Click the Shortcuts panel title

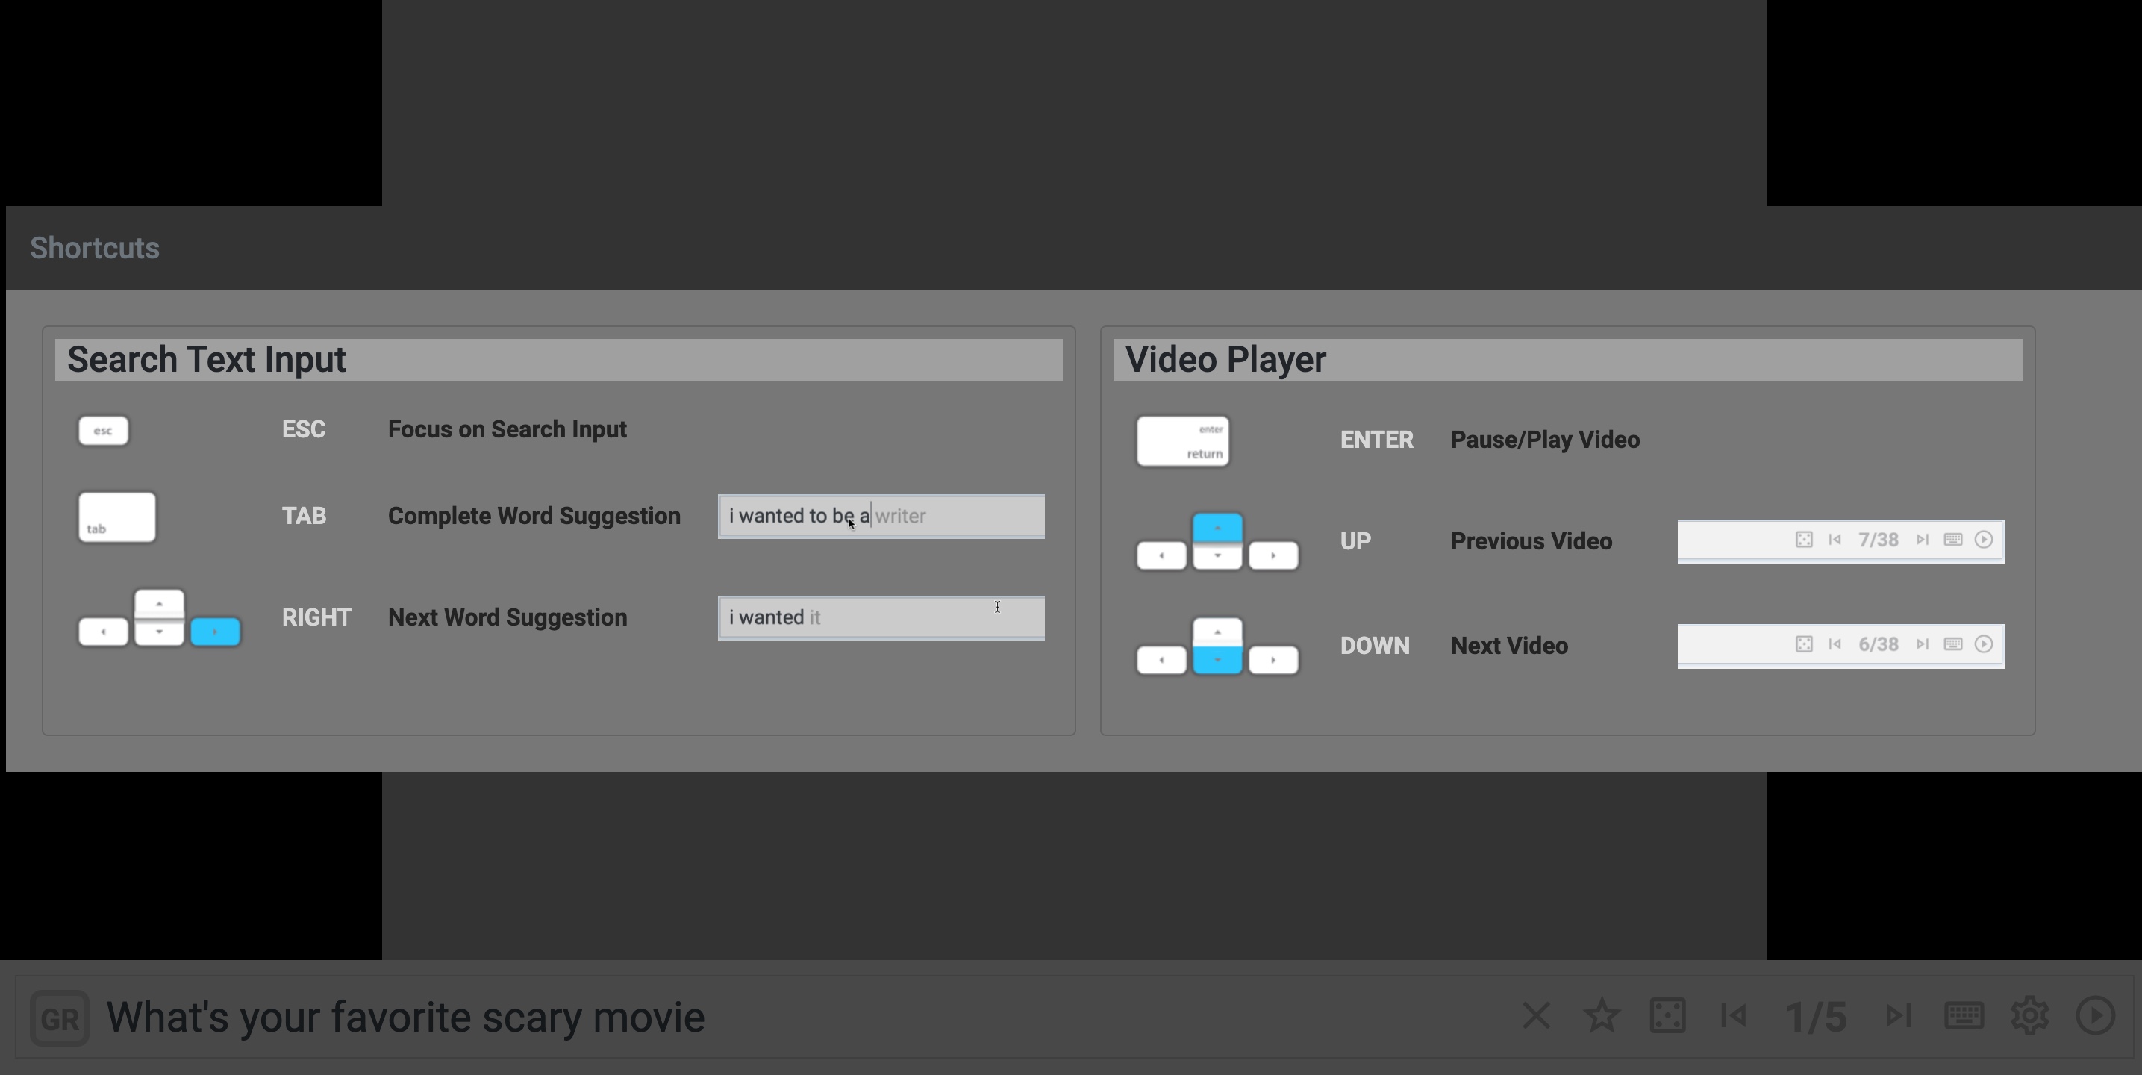coord(95,248)
